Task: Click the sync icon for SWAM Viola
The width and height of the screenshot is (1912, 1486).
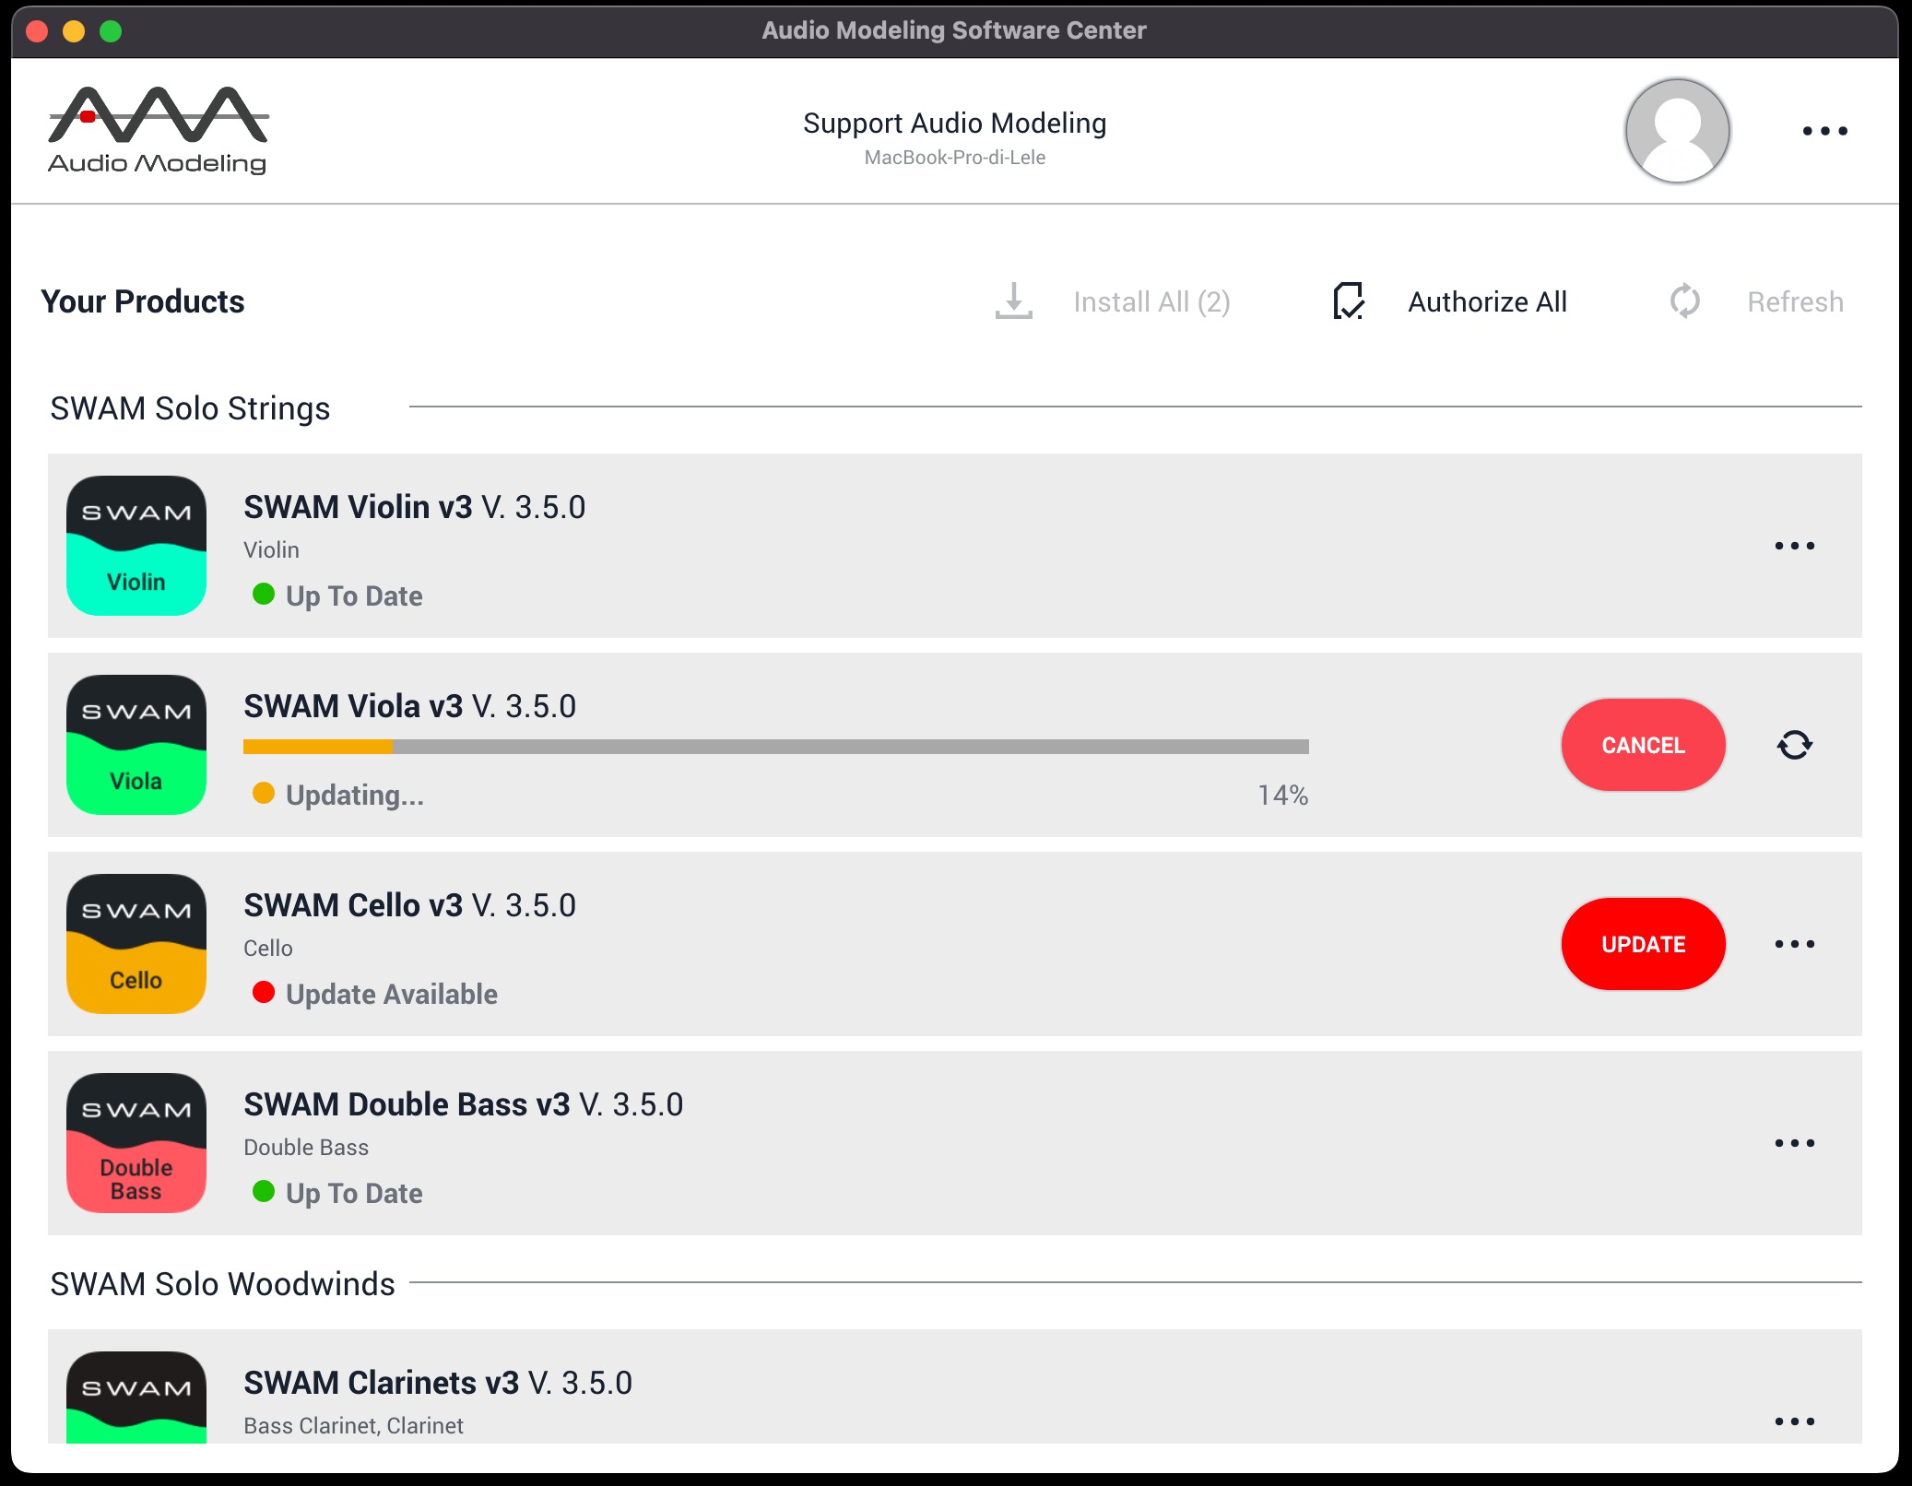Action: (x=1794, y=745)
